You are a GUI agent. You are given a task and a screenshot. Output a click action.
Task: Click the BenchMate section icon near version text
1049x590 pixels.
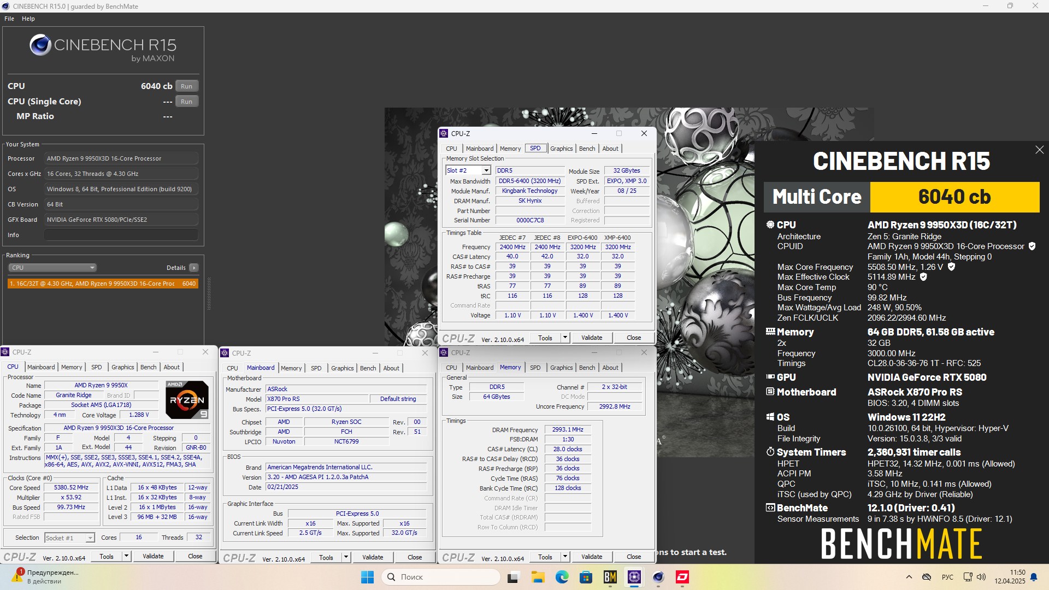[x=770, y=508]
